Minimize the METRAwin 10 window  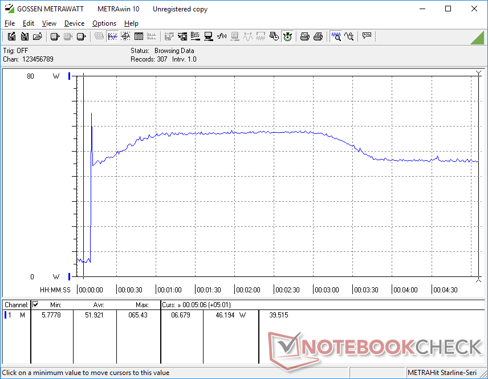[x=422, y=9]
